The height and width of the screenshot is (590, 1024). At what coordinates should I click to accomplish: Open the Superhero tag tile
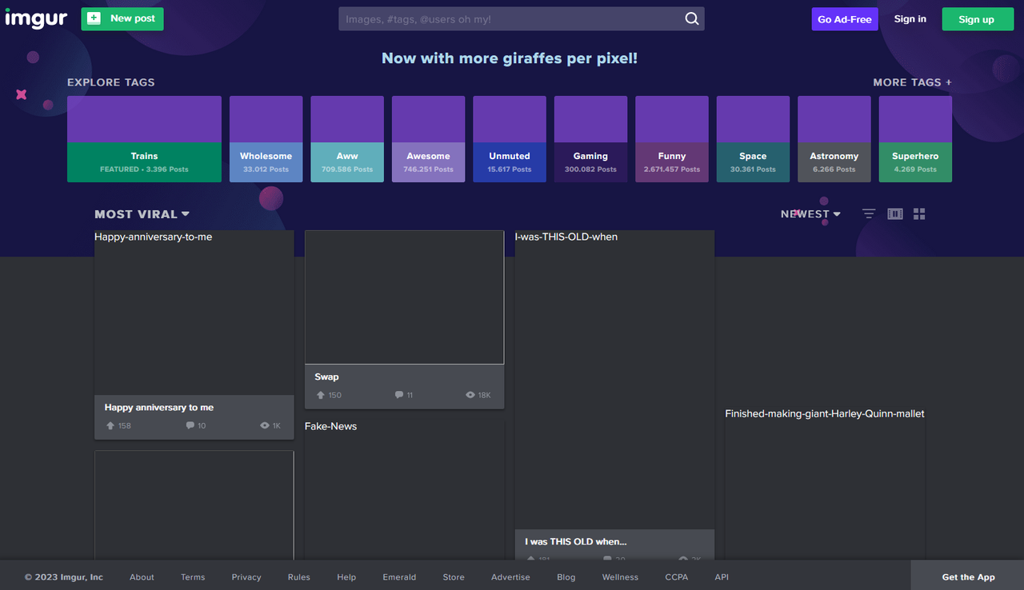916,139
